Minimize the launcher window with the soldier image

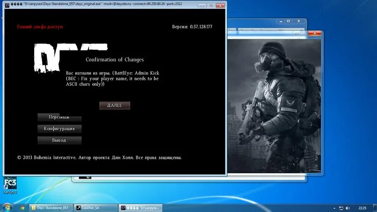click(x=297, y=34)
